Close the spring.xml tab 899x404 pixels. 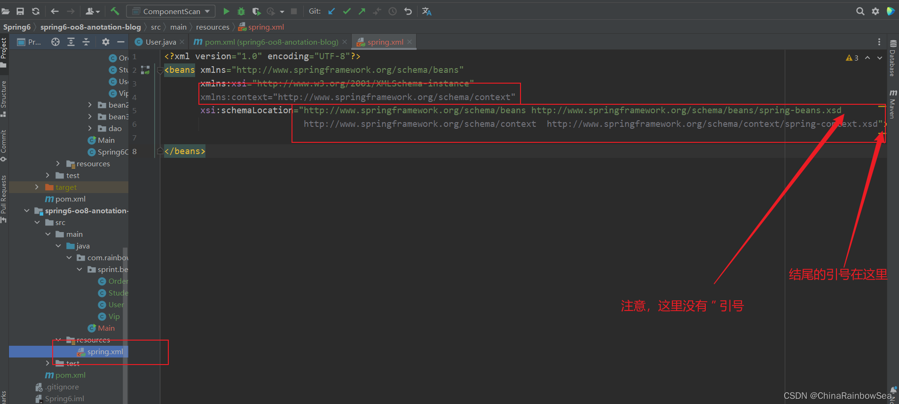[410, 42]
